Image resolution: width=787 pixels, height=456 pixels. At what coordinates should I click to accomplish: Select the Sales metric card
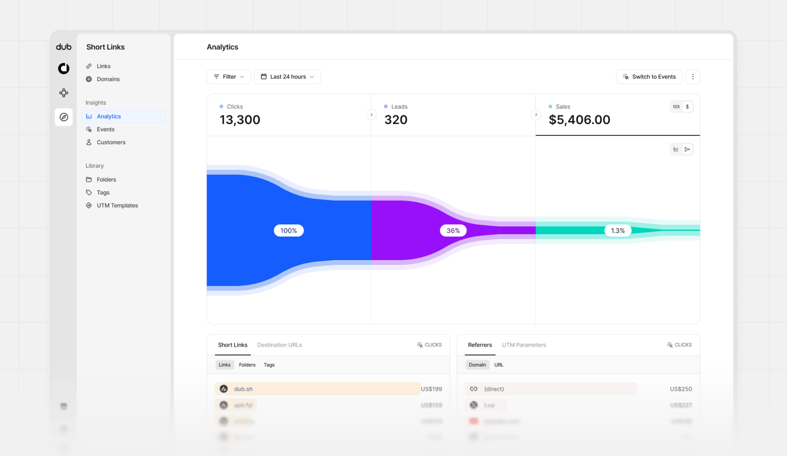coord(618,115)
